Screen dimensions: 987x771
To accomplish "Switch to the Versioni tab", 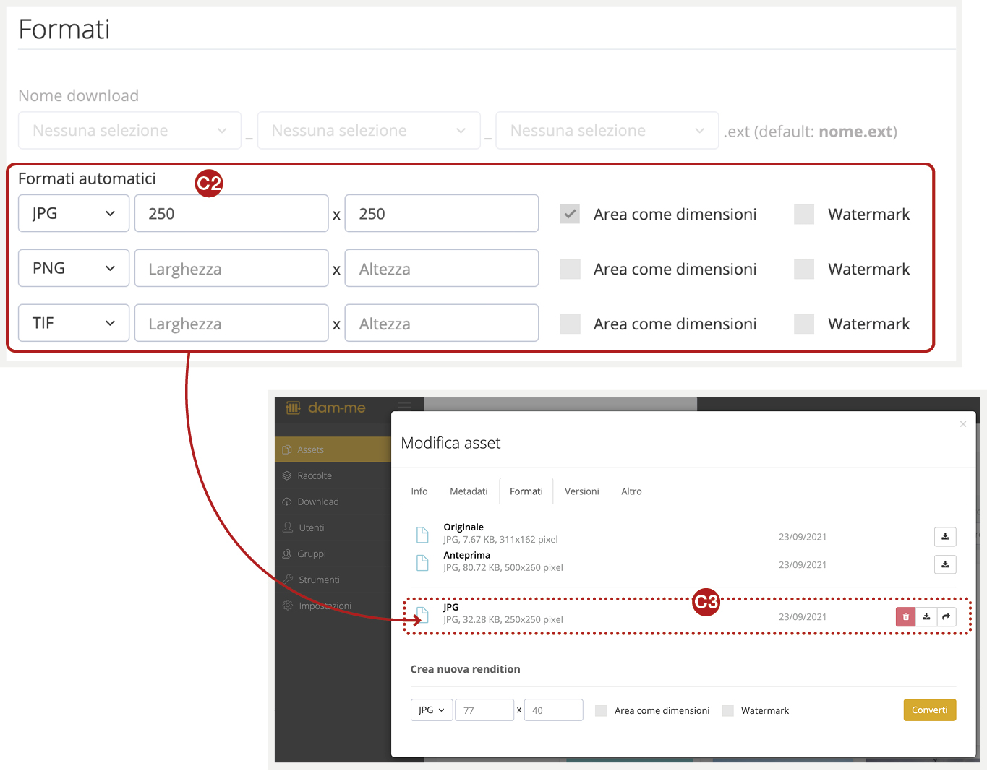I will 581,491.
